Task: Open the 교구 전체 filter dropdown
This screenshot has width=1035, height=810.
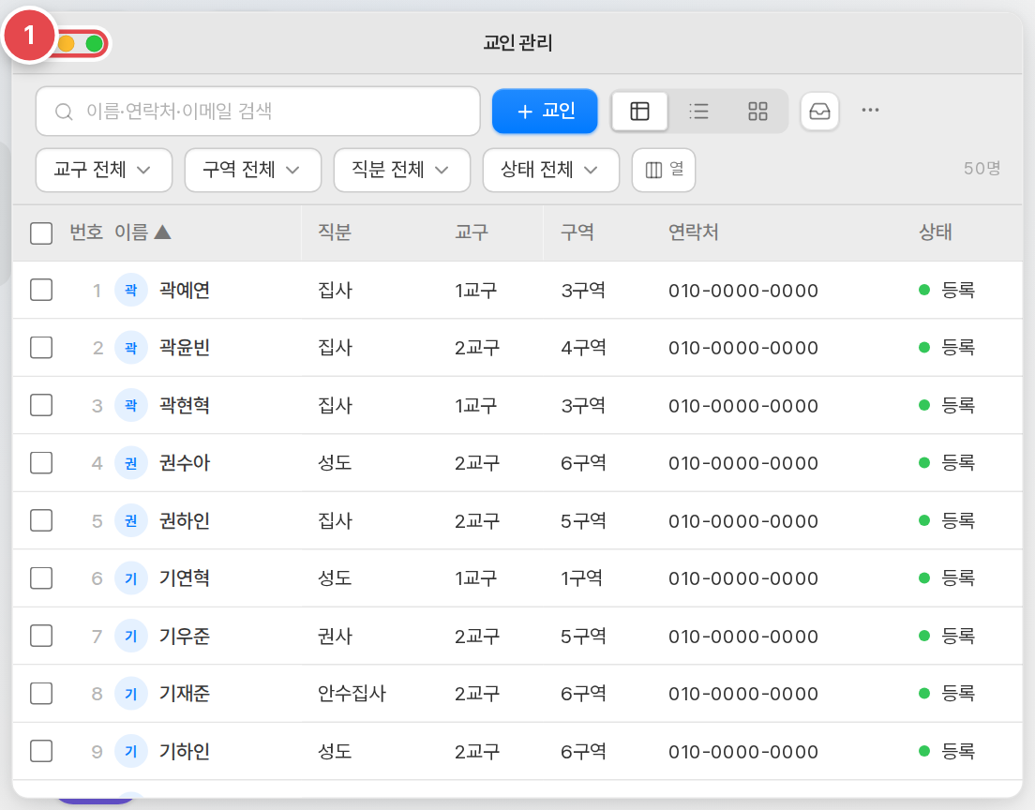Action: click(104, 170)
